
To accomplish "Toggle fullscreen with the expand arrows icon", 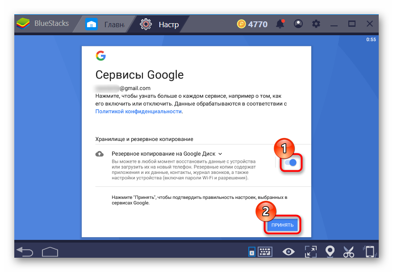I will pyautogui.click(x=309, y=252).
